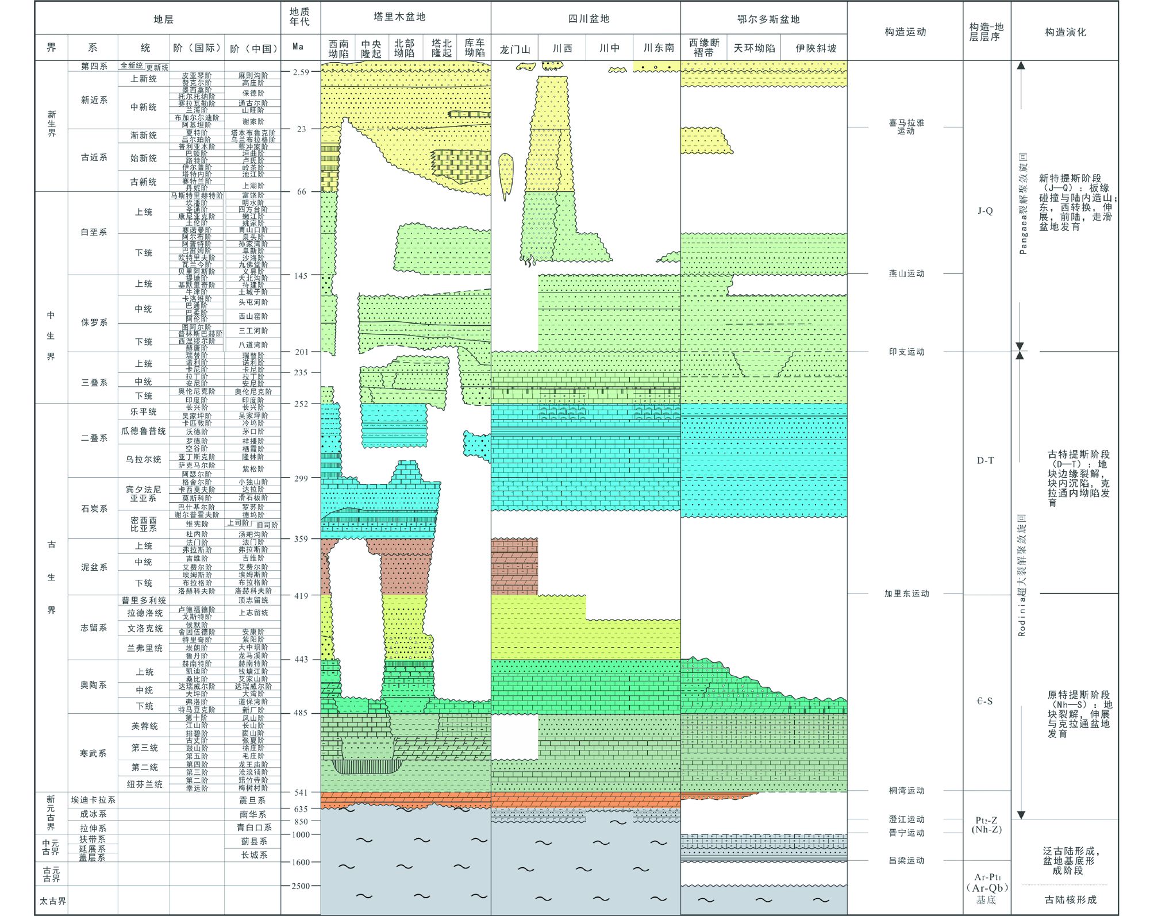Click the brown Devonian block under 龙门山
The image size is (1154, 916).
[514, 567]
